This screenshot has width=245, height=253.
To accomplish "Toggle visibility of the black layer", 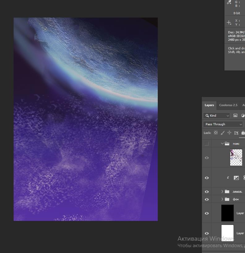I will [207, 213].
